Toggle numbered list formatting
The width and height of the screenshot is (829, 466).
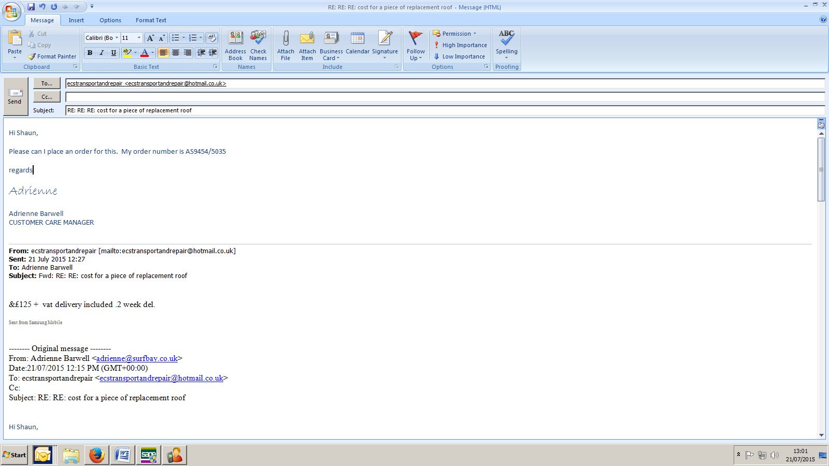click(193, 38)
